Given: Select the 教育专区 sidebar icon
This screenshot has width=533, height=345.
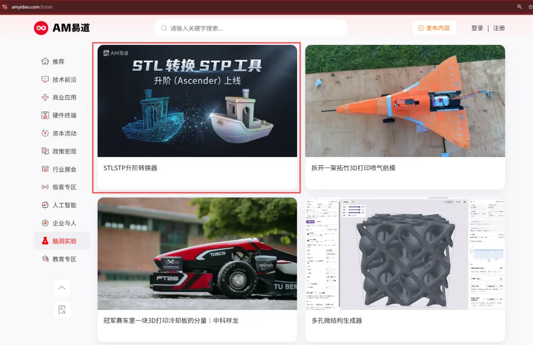Looking at the screenshot, I should coord(45,259).
